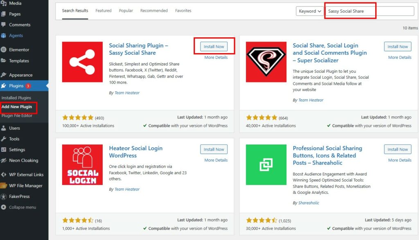
Task: Install Sassy Social Share plugin now
Action: pyautogui.click(x=214, y=47)
